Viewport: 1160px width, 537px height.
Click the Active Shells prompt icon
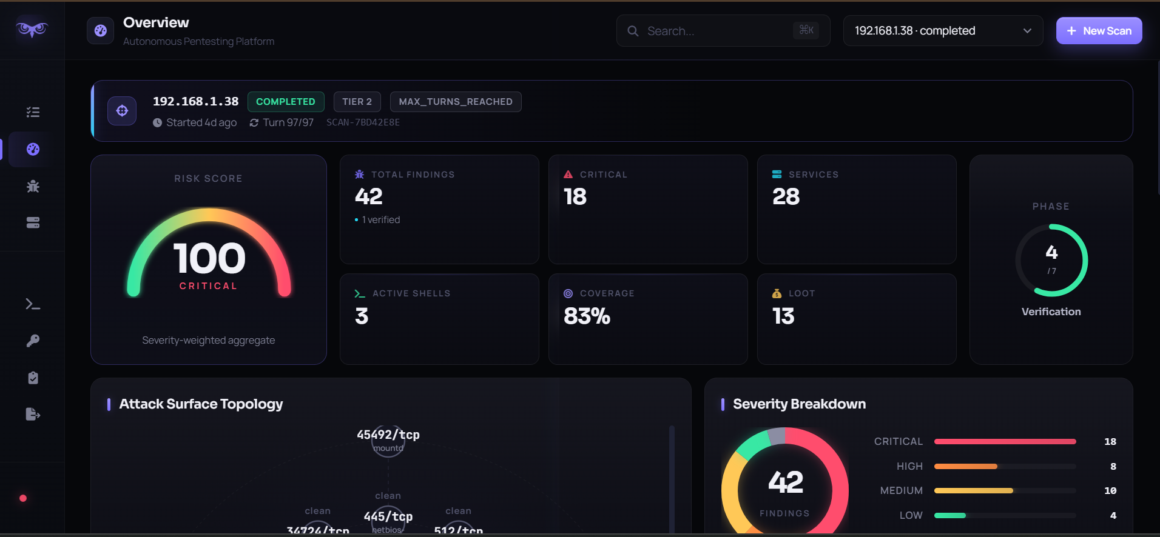(x=360, y=293)
